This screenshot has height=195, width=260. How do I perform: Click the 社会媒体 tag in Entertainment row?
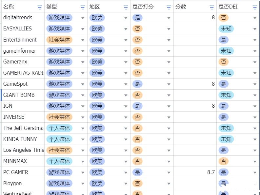click(59, 40)
